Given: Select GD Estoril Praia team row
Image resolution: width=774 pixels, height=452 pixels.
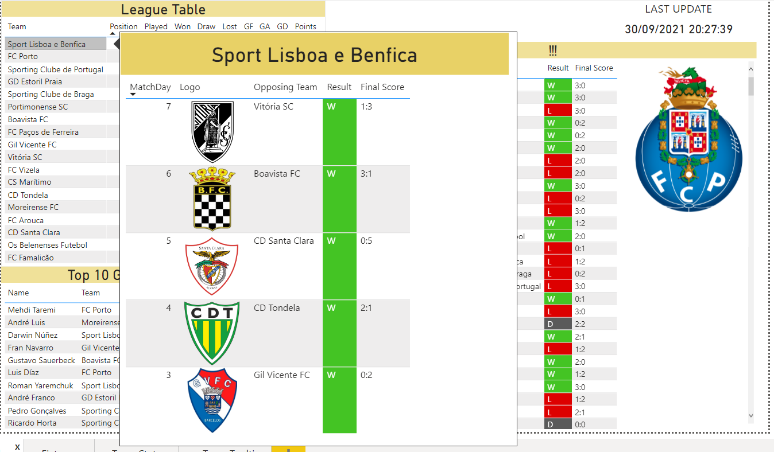Looking at the screenshot, I should pyautogui.click(x=33, y=81).
